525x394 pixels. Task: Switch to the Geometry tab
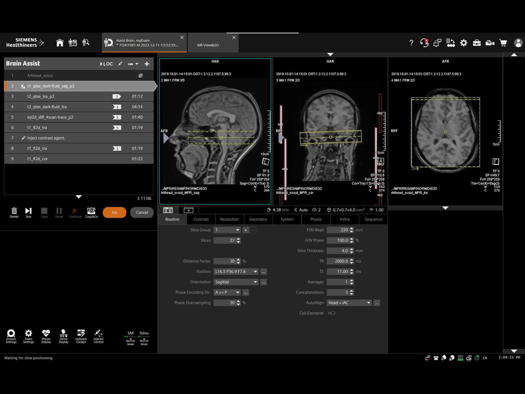point(258,219)
